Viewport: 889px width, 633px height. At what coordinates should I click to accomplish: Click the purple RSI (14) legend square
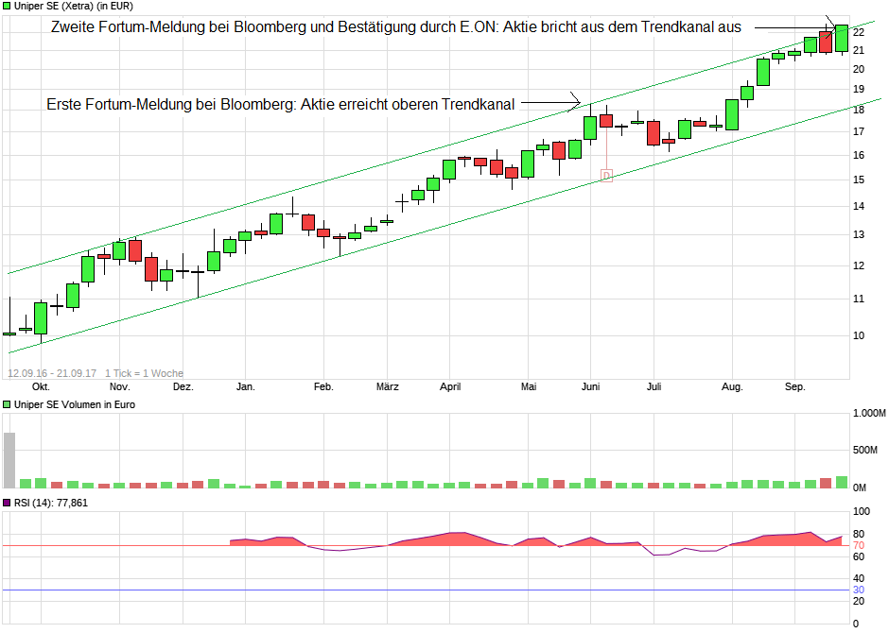[x=7, y=503]
